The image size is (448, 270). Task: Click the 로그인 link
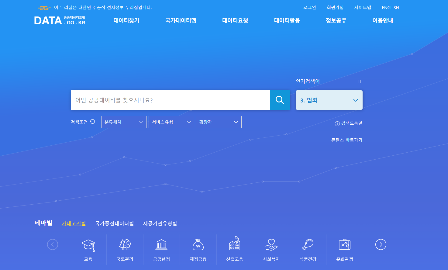coord(310,8)
